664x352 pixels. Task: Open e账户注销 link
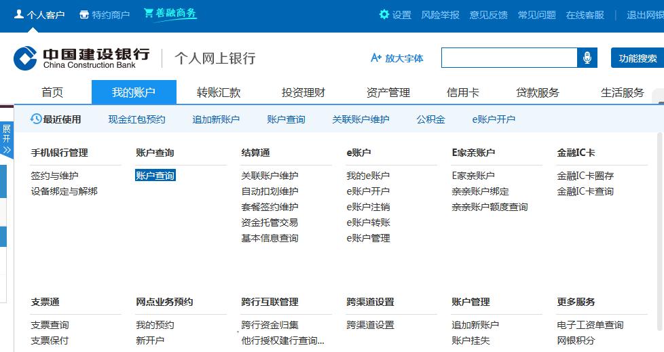367,207
